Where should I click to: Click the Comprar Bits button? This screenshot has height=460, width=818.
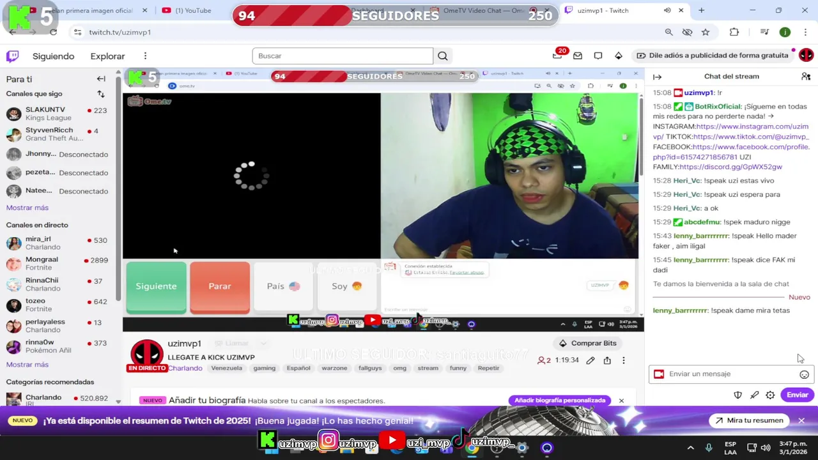[x=588, y=343]
